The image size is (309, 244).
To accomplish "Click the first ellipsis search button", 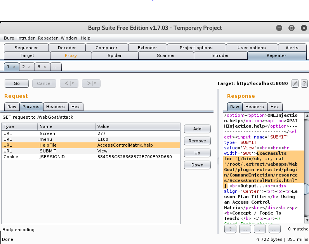I will (x=245, y=229).
